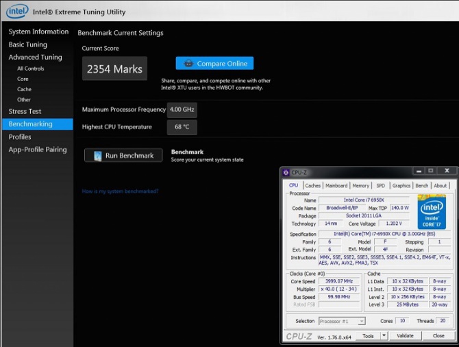Click the Multiplier value x 40.0
This screenshot has width=459, height=347.
[339, 289]
